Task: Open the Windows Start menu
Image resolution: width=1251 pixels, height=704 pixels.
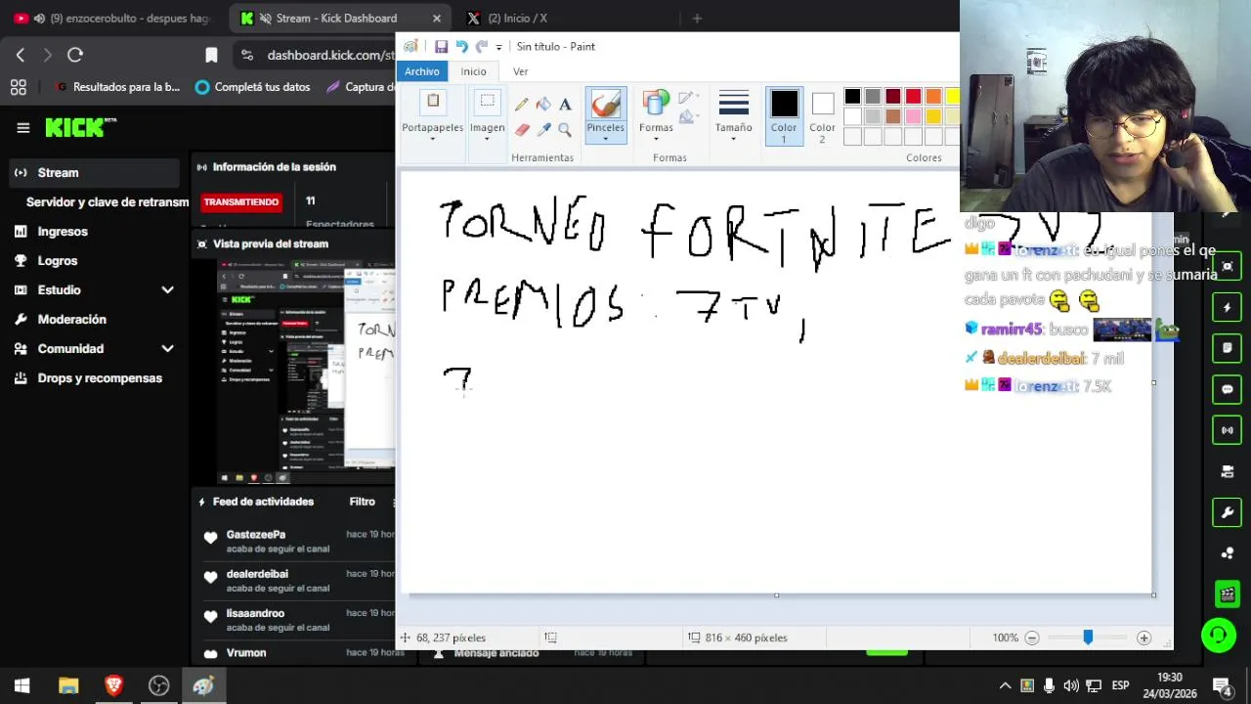Action: point(22,685)
